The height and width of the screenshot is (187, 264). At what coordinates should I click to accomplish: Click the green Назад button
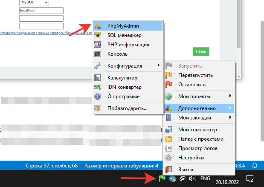pyautogui.click(x=201, y=51)
